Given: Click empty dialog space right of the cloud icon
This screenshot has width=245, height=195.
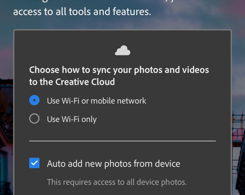Looking at the screenshot, I should (x=180, y=50).
